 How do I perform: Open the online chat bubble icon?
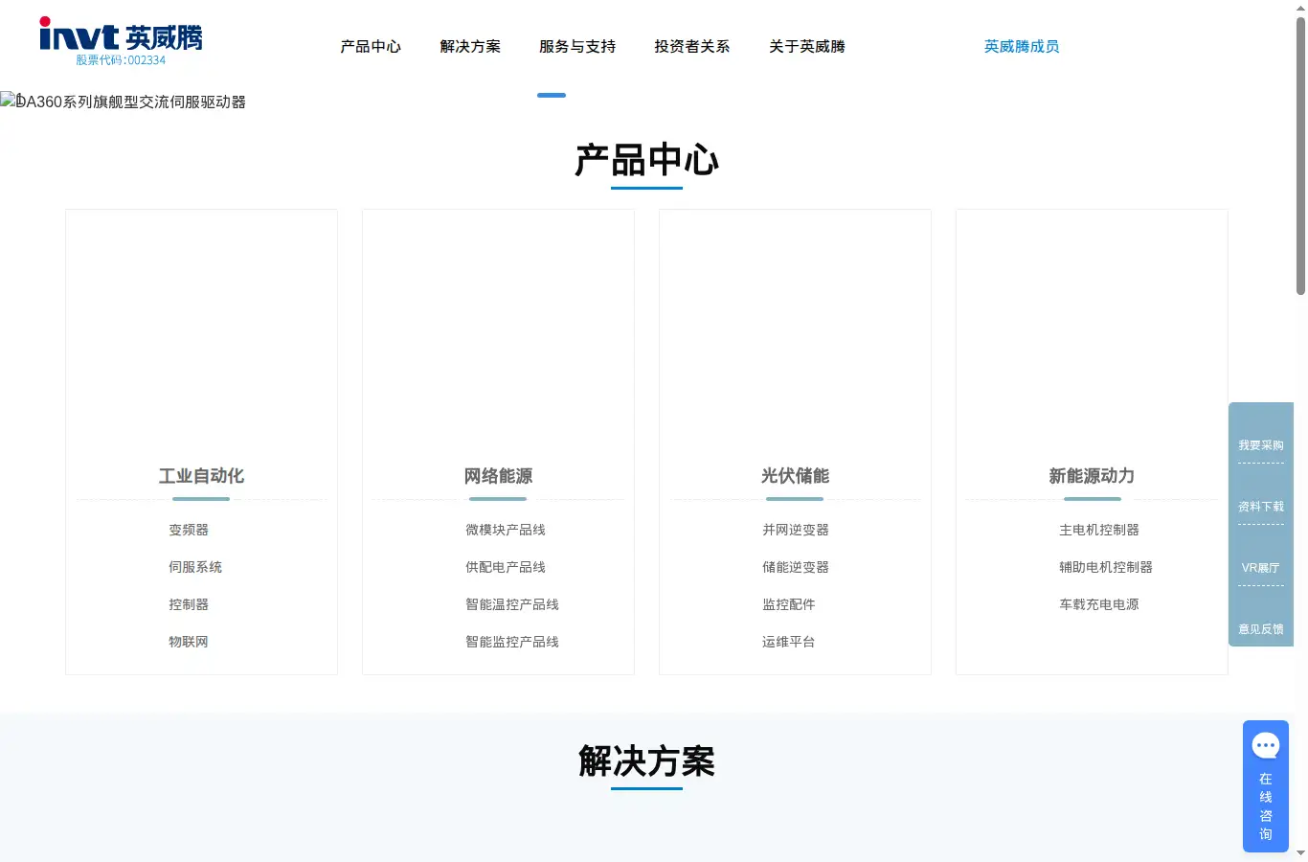(x=1266, y=745)
